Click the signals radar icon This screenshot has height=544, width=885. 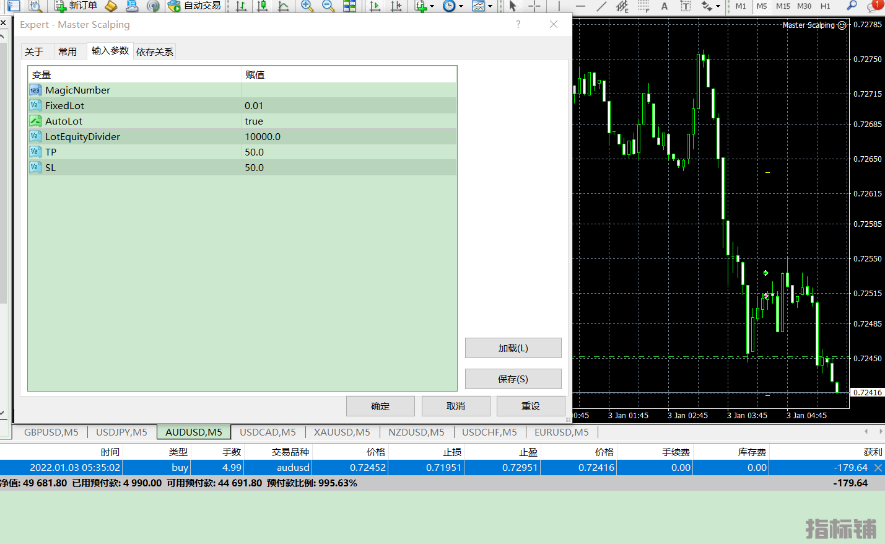153,6
